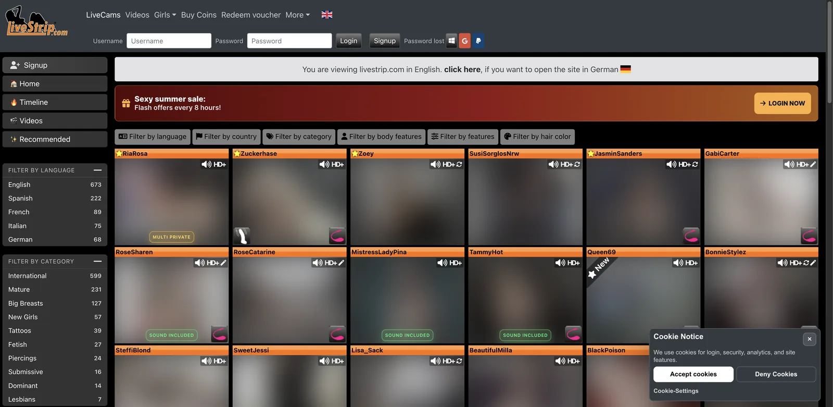Filter by Tattoos category
This screenshot has height=407, width=833.
pyautogui.click(x=55, y=330)
